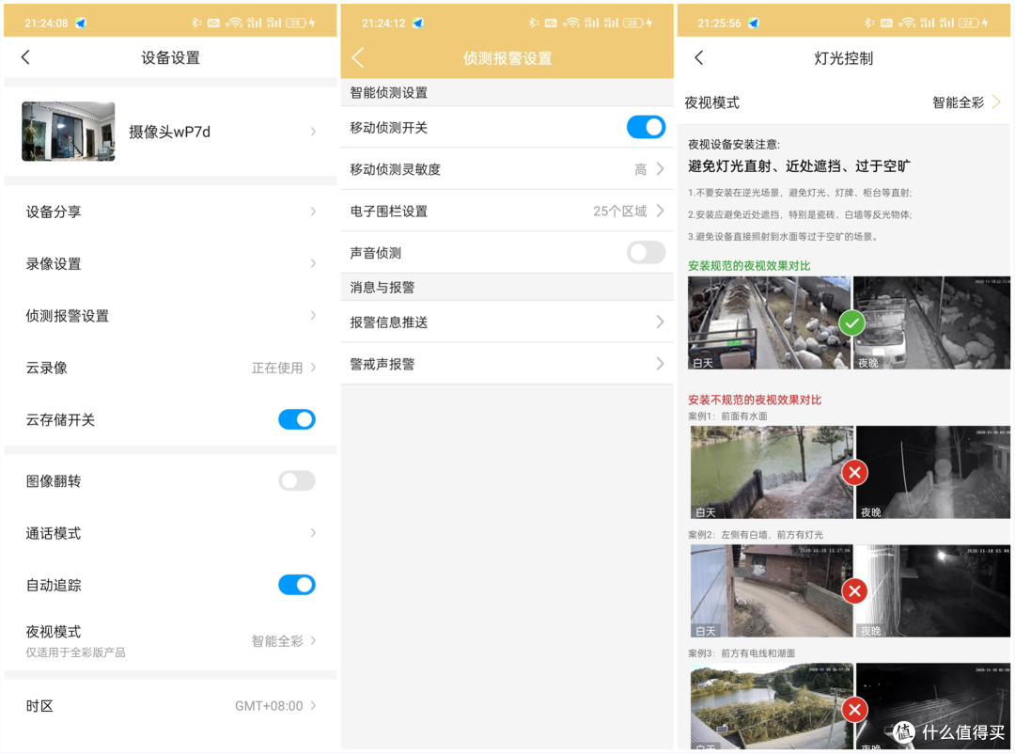Tap 高 sensitivity value

pyautogui.click(x=640, y=169)
